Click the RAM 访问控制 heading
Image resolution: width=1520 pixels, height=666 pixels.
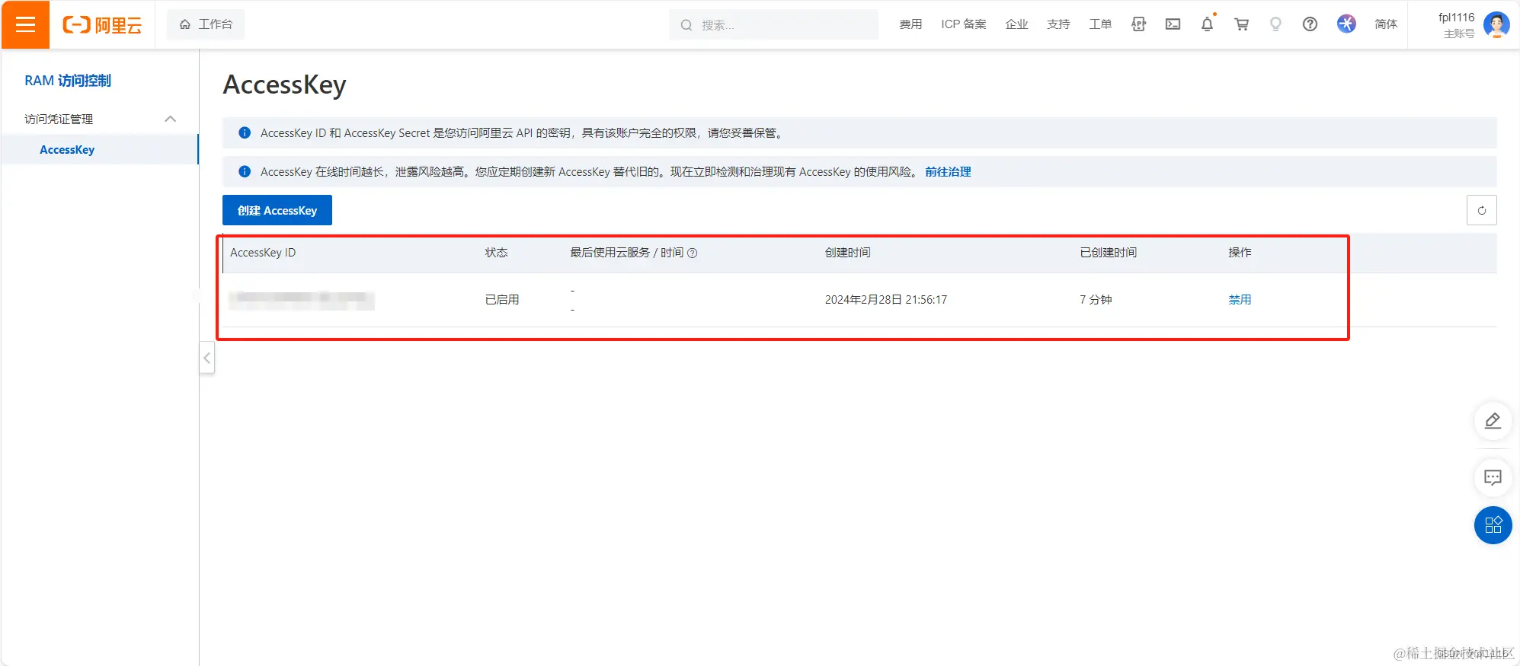[x=68, y=81]
